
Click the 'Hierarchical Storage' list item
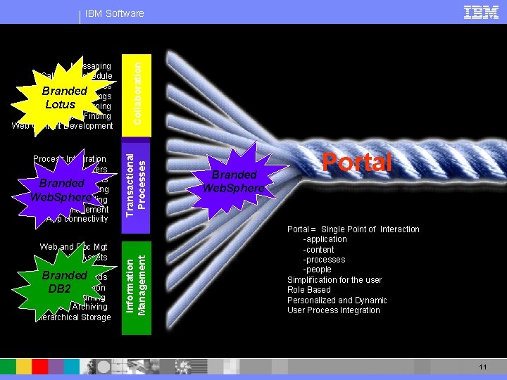click(75, 317)
